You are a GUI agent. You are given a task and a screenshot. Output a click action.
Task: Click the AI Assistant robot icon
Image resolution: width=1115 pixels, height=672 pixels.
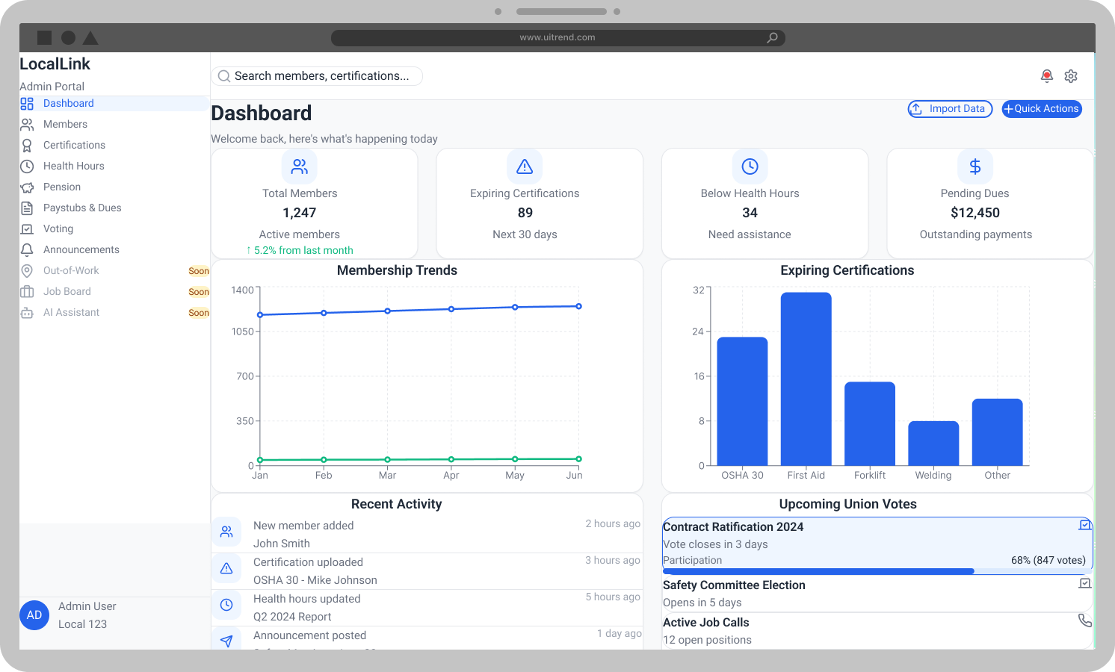pos(27,312)
